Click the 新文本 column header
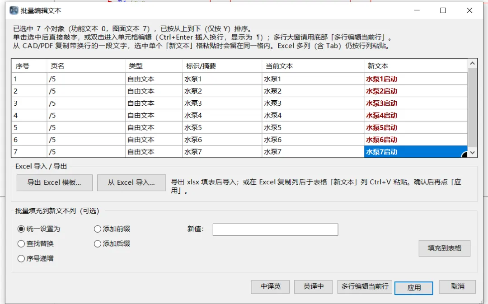488x304 pixels. (416, 66)
